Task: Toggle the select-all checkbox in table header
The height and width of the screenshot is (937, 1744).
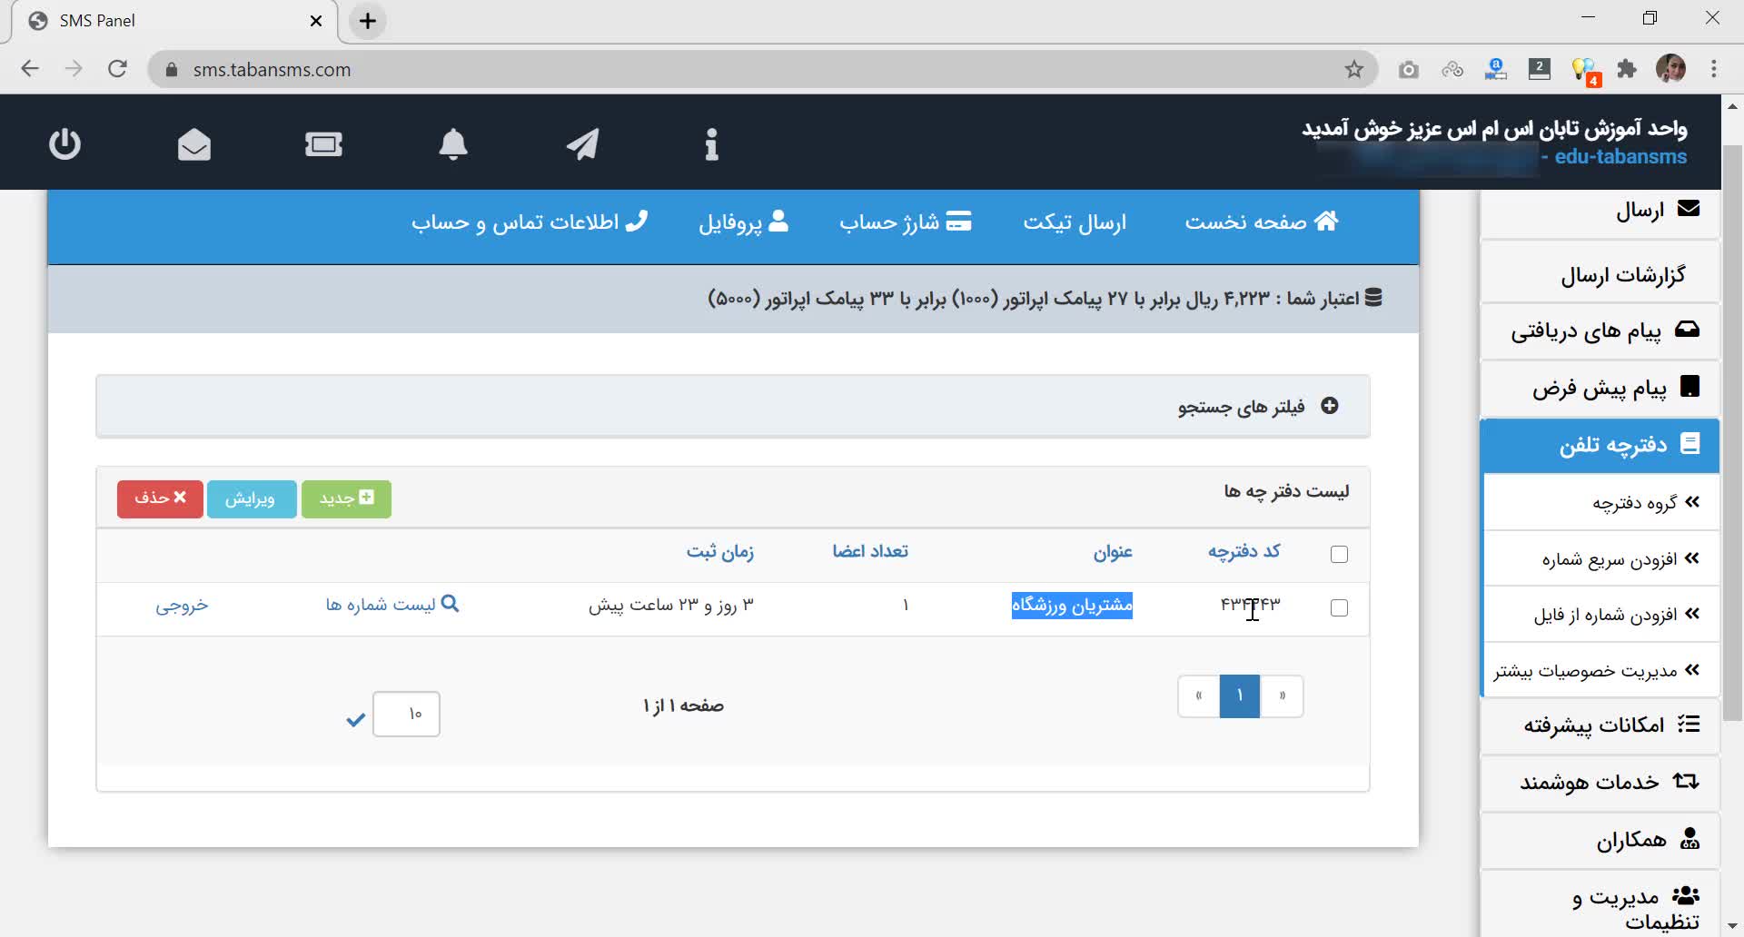Action: pyautogui.click(x=1339, y=554)
